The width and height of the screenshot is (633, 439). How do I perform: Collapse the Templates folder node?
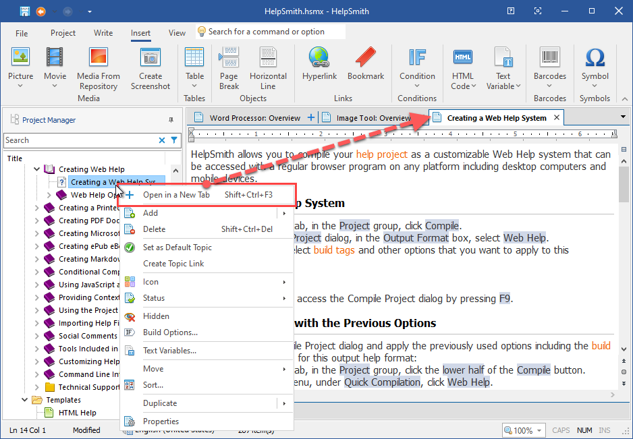point(24,400)
